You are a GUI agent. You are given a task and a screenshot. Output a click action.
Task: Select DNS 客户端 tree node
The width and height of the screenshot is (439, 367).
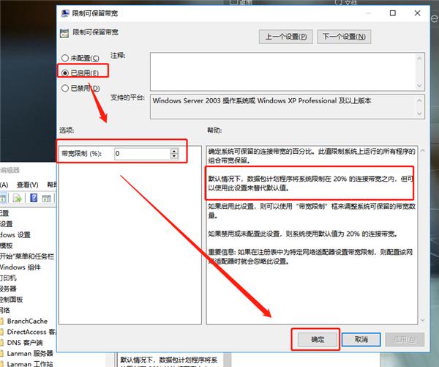point(25,343)
